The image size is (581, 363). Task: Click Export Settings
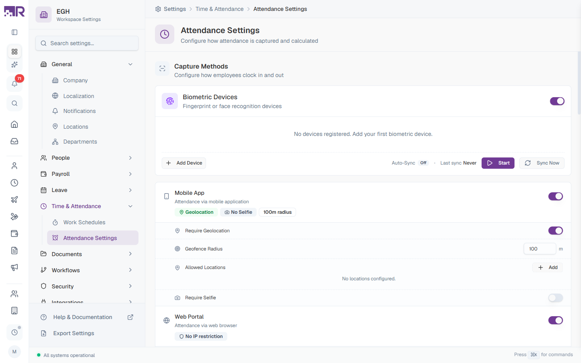(87, 333)
